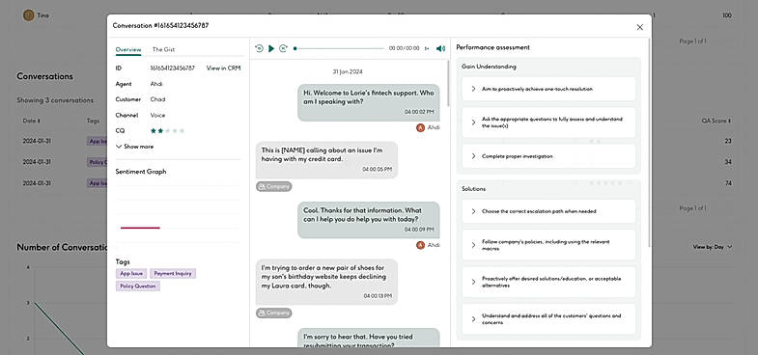
Task: Click the sentiment graph red line
Action: pos(140,228)
